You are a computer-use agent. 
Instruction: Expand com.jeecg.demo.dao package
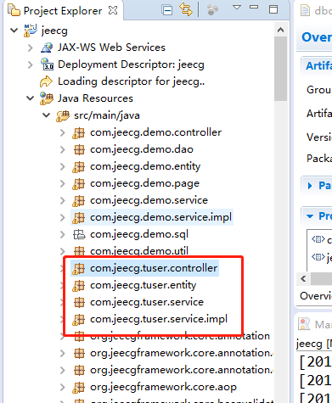[63, 149]
